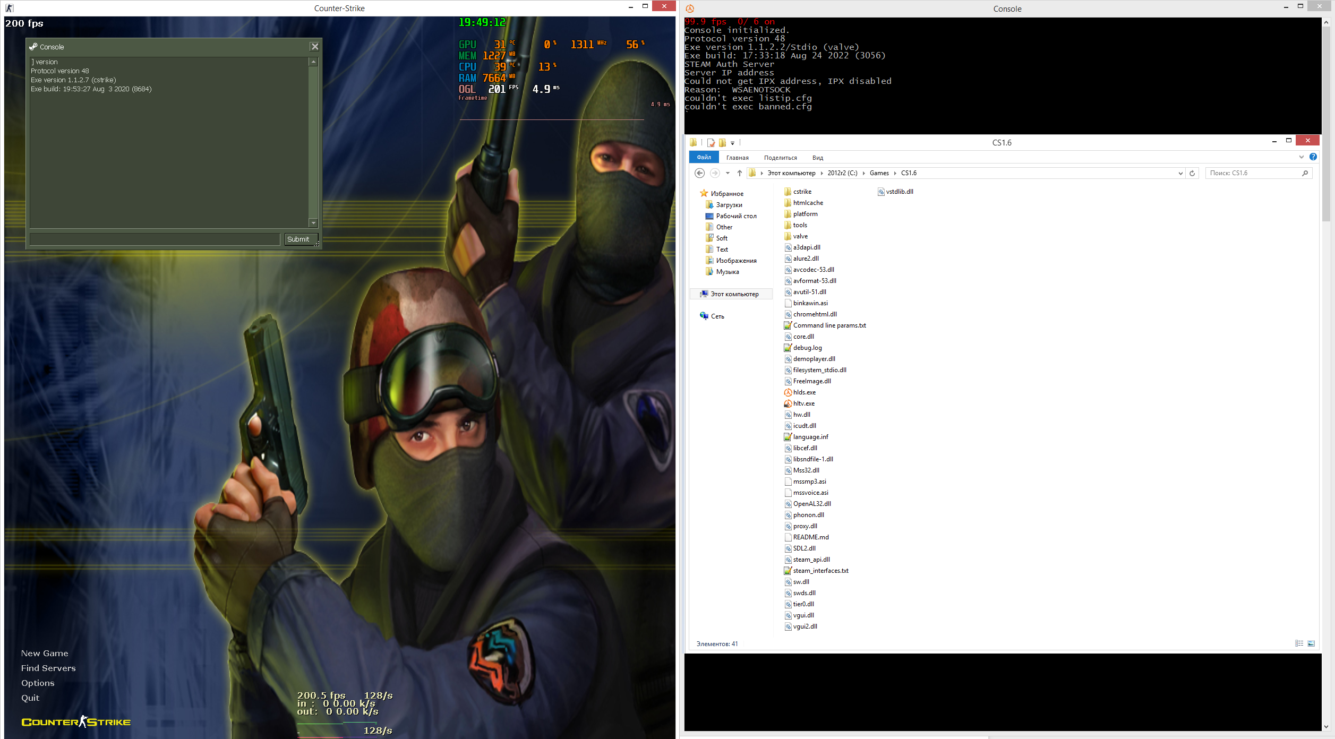
Task: Click the Properties quick access icon
Action: point(711,143)
